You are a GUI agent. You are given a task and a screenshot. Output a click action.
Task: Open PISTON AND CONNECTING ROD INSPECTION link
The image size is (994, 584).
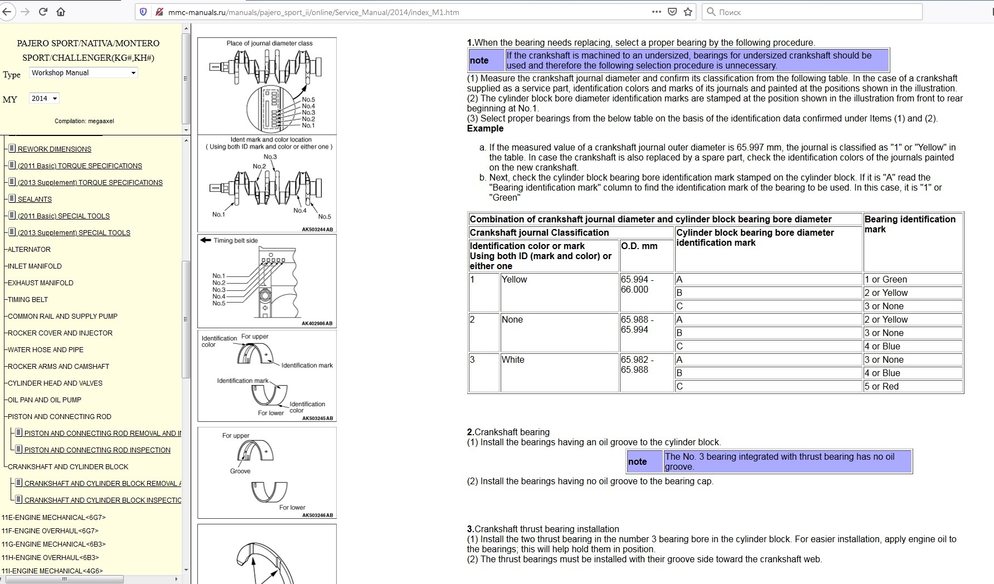[x=97, y=450]
